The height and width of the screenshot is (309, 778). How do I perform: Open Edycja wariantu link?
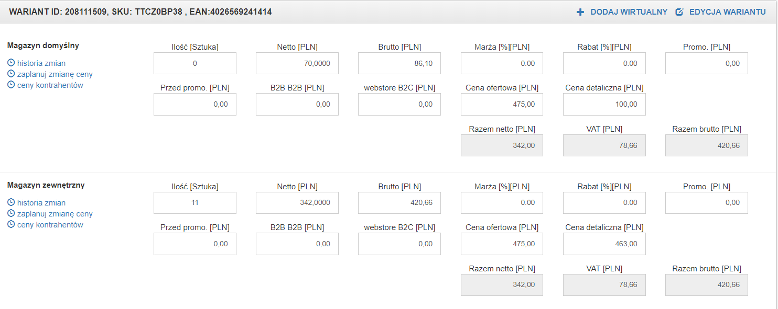tap(727, 12)
